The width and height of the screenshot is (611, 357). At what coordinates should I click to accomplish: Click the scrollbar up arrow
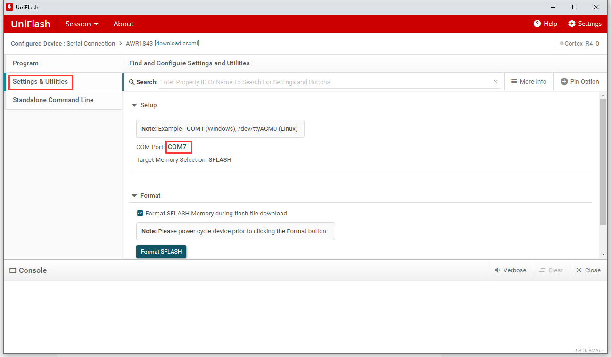[x=603, y=95]
